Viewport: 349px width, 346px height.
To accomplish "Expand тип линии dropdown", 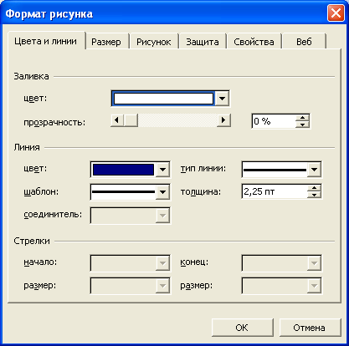I will (x=314, y=169).
